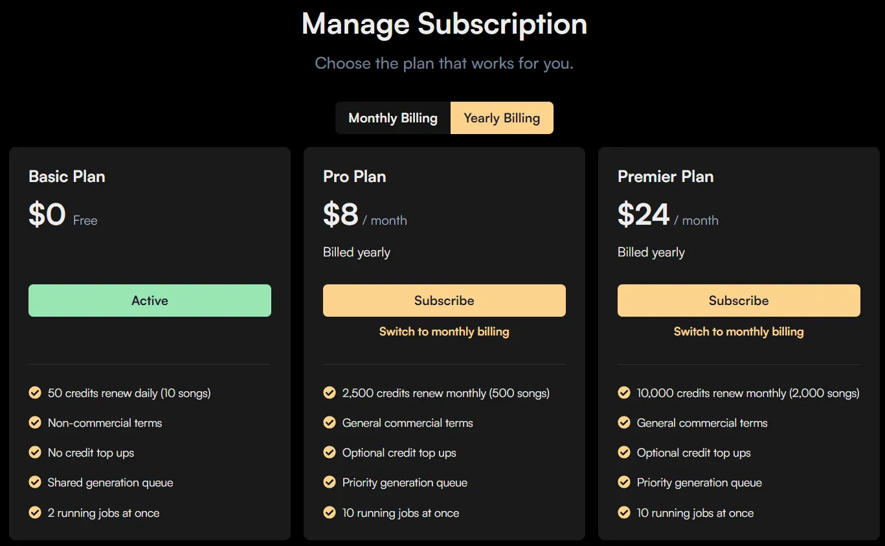Click Pro General commercial terms text
The width and height of the screenshot is (885, 546).
click(x=408, y=423)
